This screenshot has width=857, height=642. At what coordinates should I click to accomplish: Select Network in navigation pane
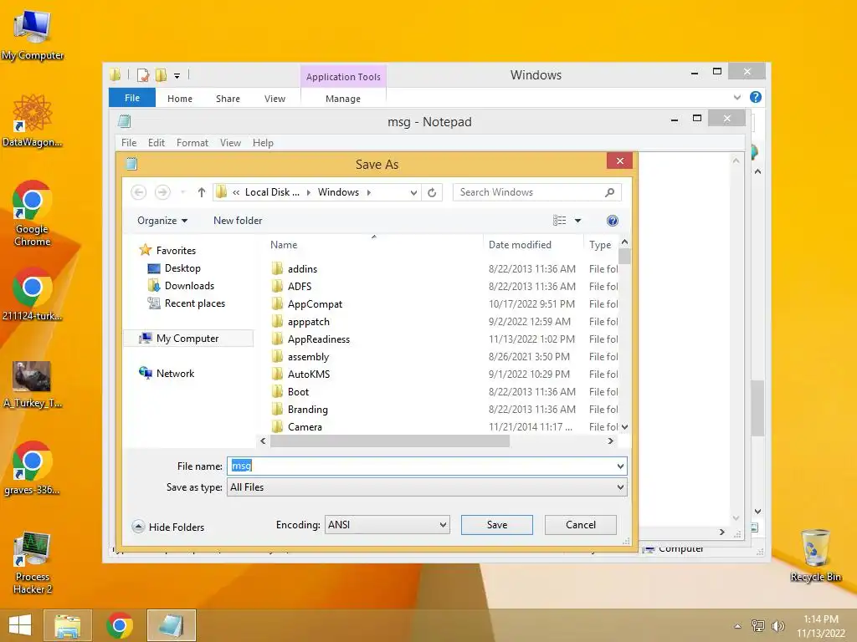tap(175, 374)
